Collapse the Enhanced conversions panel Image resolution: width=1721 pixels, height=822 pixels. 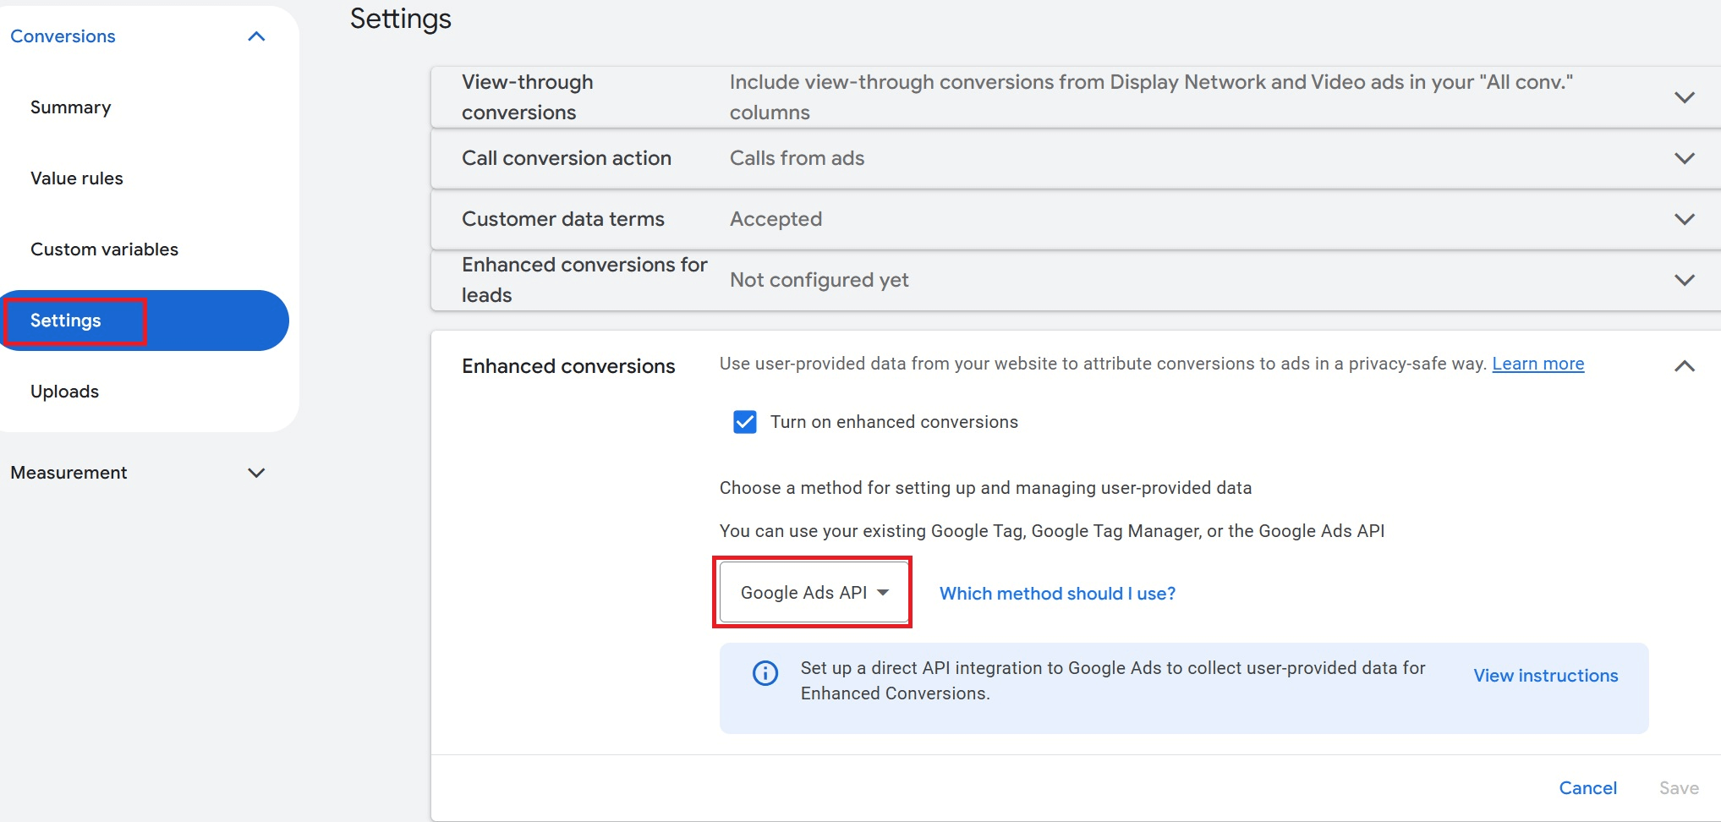coord(1685,366)
